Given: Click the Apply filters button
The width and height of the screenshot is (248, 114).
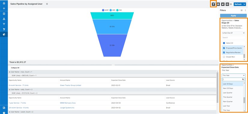Looking at the screenshot, I should tap(234, 16).
